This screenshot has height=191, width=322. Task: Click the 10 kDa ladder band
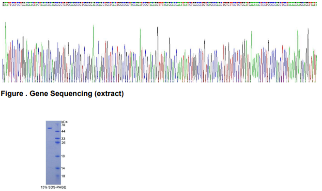point(58,176)
